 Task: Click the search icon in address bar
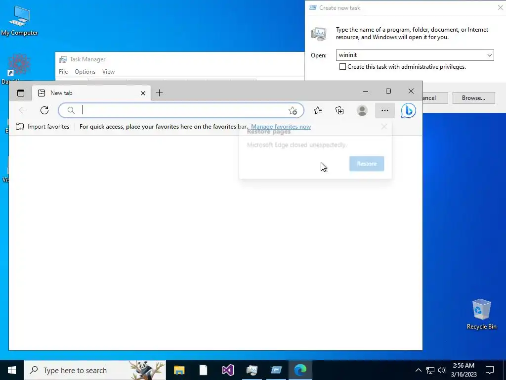click(x=71, y=110)
